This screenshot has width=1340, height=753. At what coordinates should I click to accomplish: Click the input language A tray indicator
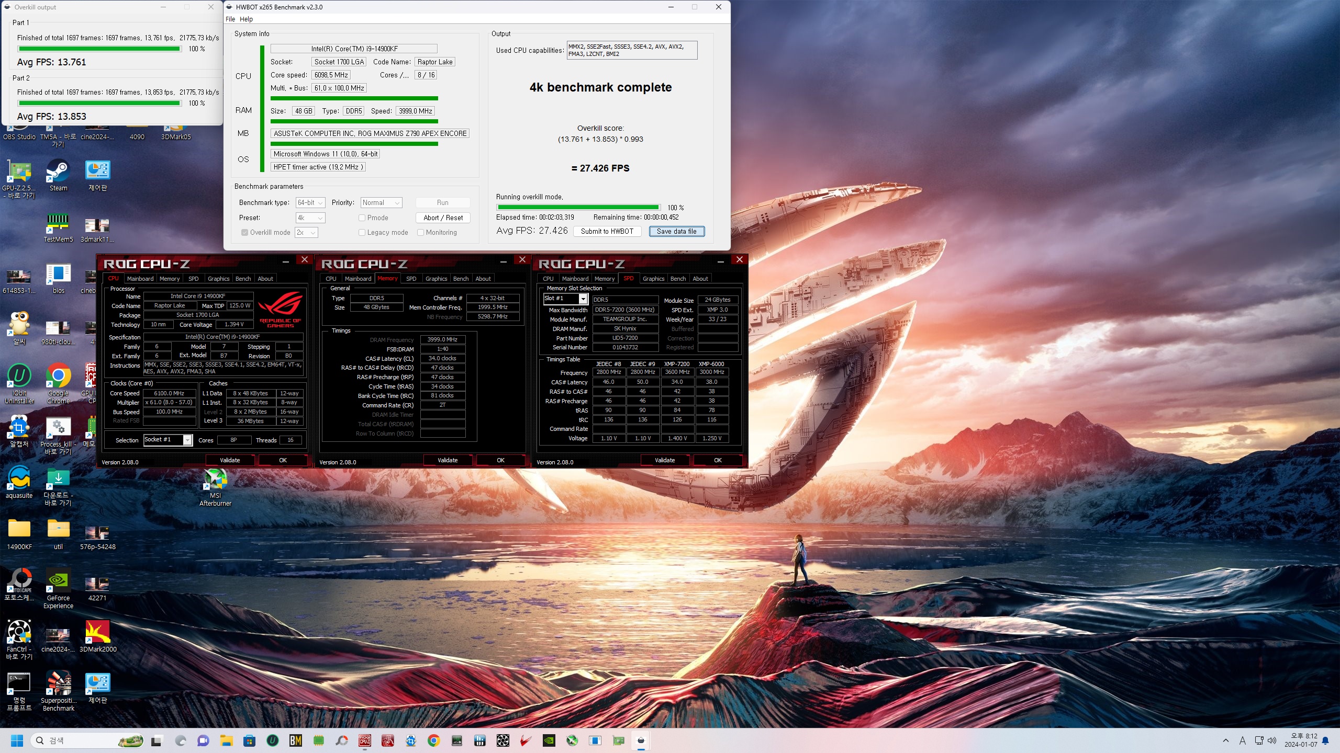(1243, 740)
